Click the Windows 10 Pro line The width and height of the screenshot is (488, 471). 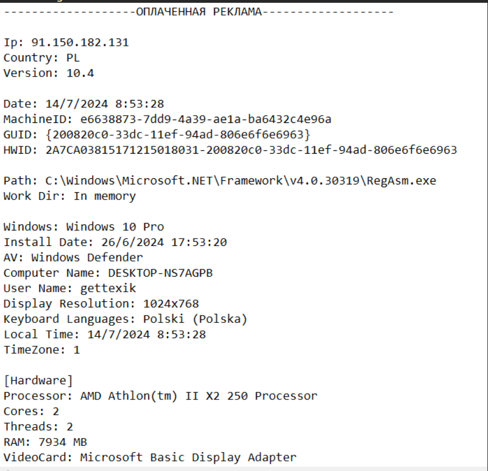pyautogui.click(x=84, y=227)
